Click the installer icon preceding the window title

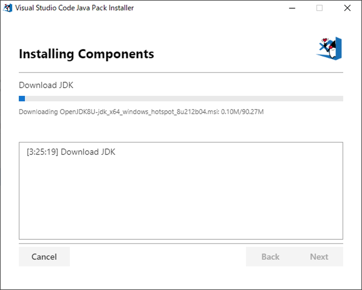coord(7,7)
